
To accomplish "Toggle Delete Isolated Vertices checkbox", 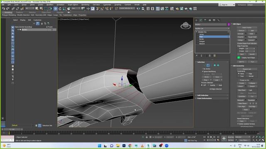I will pyautogui.click(x=238, y=124).
